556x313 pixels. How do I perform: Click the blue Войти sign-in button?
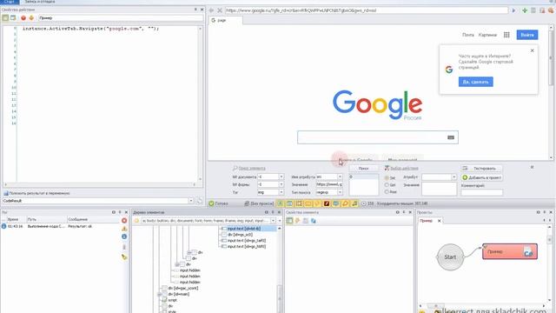tap(527, 35)
